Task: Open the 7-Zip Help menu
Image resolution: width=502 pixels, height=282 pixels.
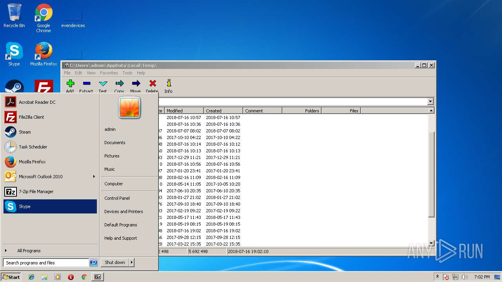Action: 141,73
